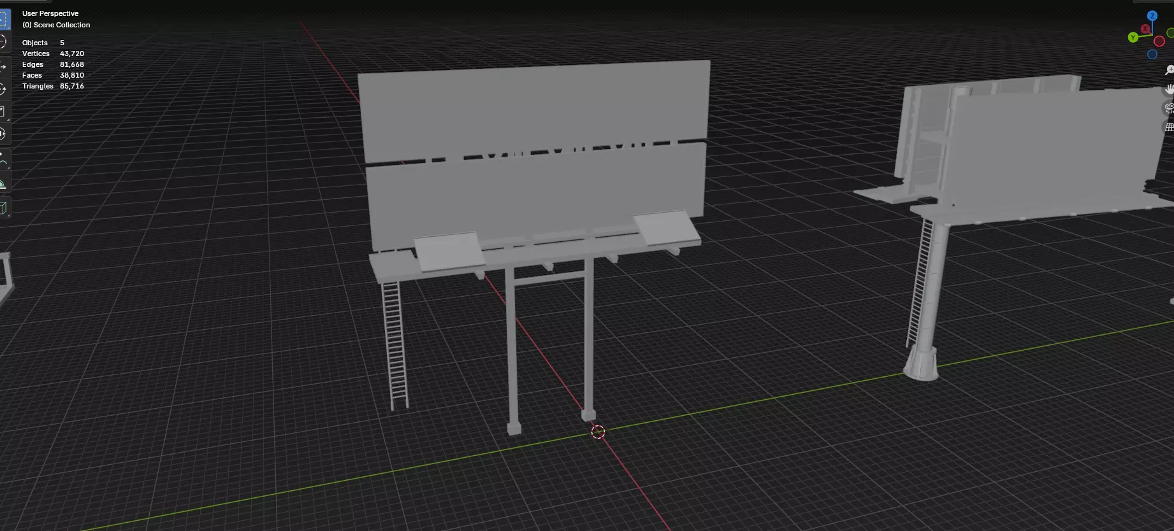This screenshot has width=1174, height=531.
Task: Snap view to Y axis on gizmo
Action: pyautogui.click(x=1133, y=38)
